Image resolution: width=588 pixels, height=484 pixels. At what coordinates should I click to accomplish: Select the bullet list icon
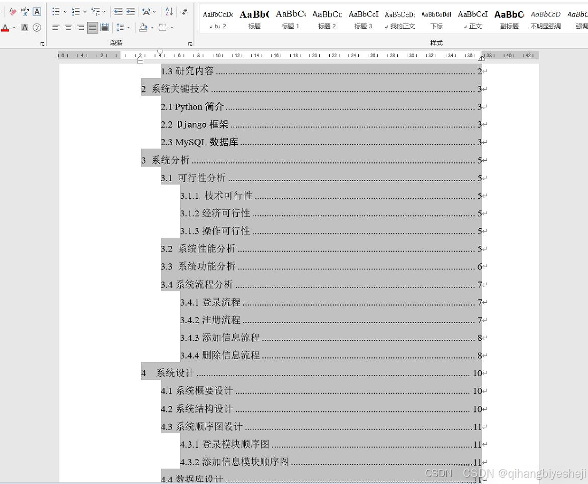coord(55,11)
